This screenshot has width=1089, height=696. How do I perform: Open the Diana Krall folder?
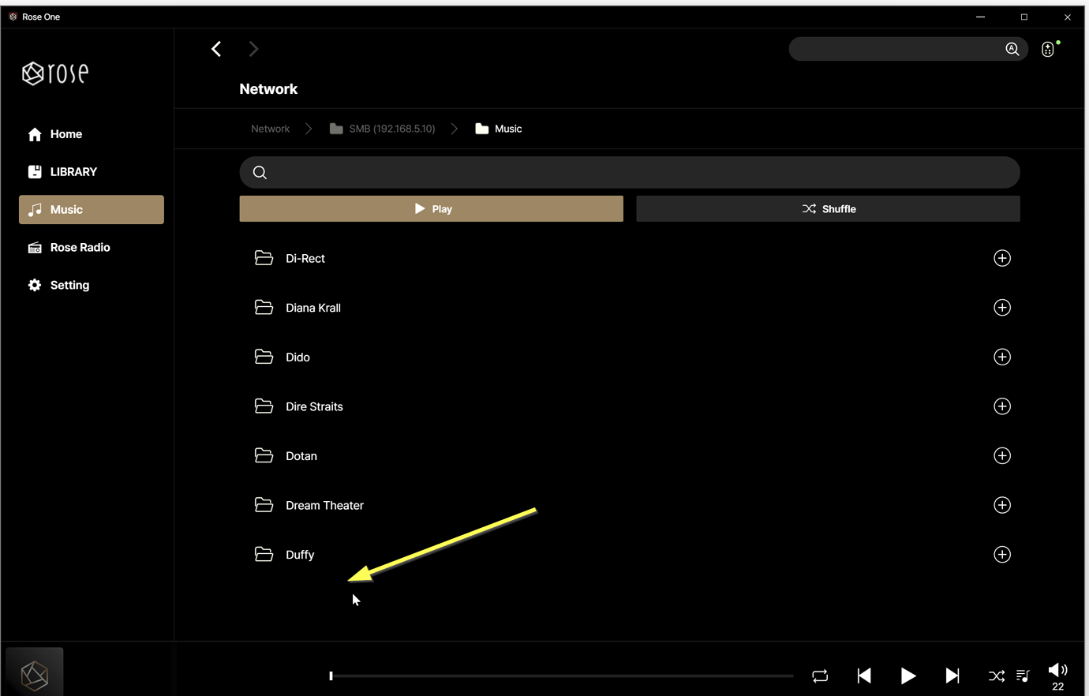click(x=313, y=308)
